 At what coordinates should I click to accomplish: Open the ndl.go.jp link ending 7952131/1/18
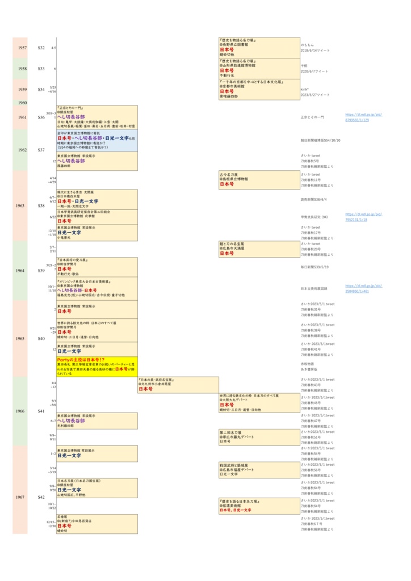[x=363, y=217]
